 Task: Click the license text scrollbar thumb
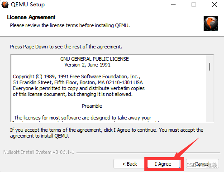point(210,67)
